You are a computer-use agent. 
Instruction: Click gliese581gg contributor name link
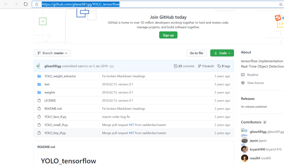258,132
